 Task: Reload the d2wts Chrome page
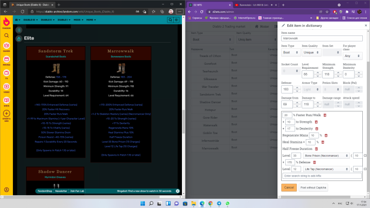pos(202,11)
